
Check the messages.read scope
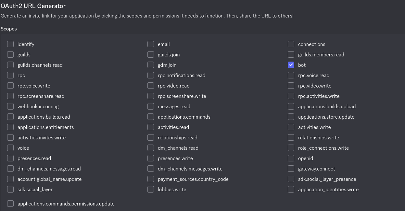150,106
